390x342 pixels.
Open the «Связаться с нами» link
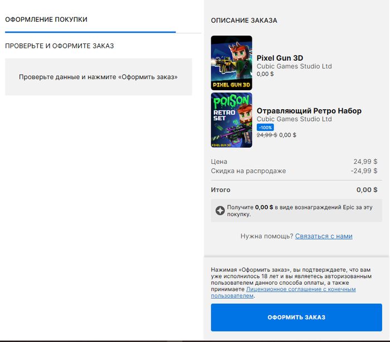[323, 236]
